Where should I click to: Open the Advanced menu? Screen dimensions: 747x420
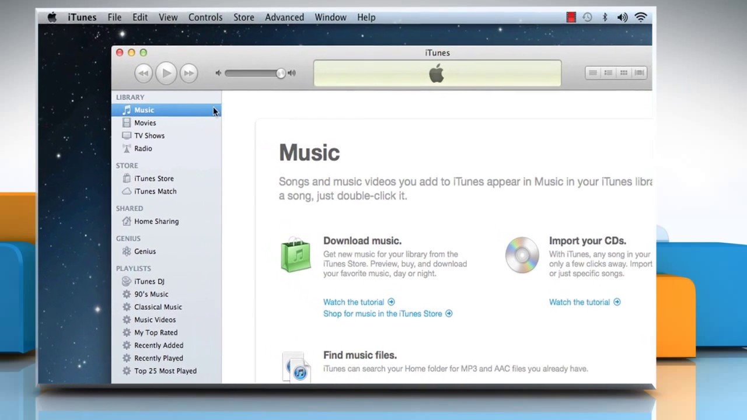tap(284, 17)
